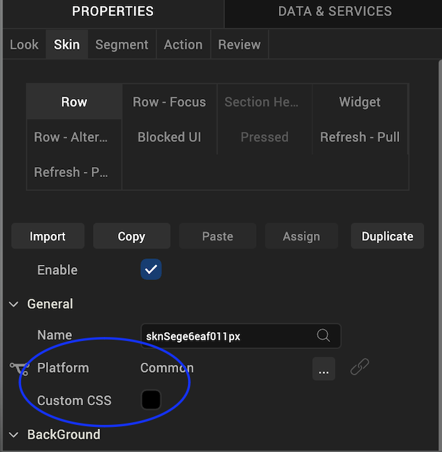Viewport: 442px width, 452px height.
Task: Select the Blocked UI skin state
Action: [169, 137]
